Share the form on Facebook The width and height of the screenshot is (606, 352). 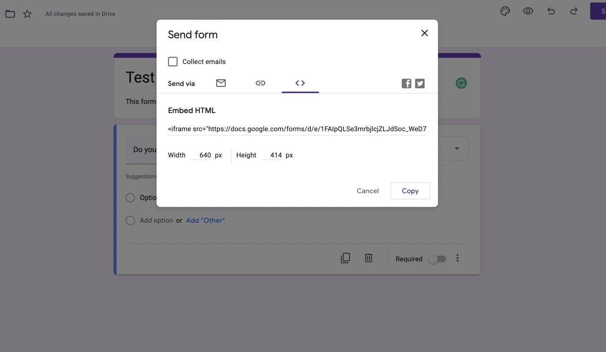tap(406, 83)
